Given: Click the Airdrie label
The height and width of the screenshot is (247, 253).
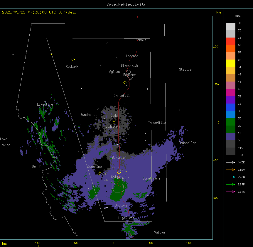Looking at the screenshot, I should (x=119, y=158).
